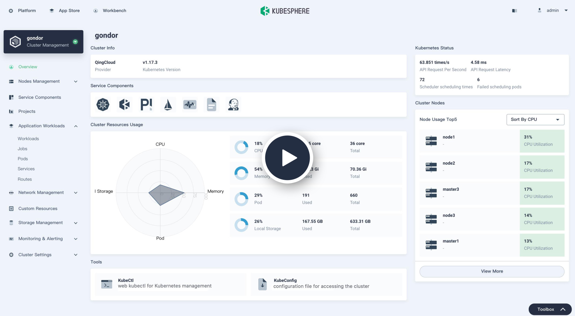Click the Platform gear icon

(x=11, y=11)
